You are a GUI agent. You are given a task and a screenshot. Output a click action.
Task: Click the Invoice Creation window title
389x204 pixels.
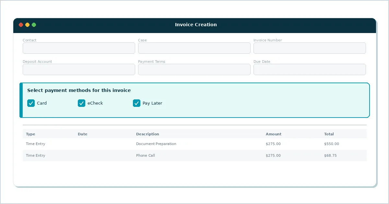coord(196,25)
